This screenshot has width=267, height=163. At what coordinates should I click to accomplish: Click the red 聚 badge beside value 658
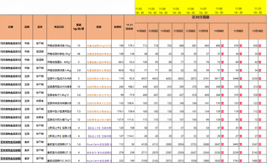coord(260,45)
